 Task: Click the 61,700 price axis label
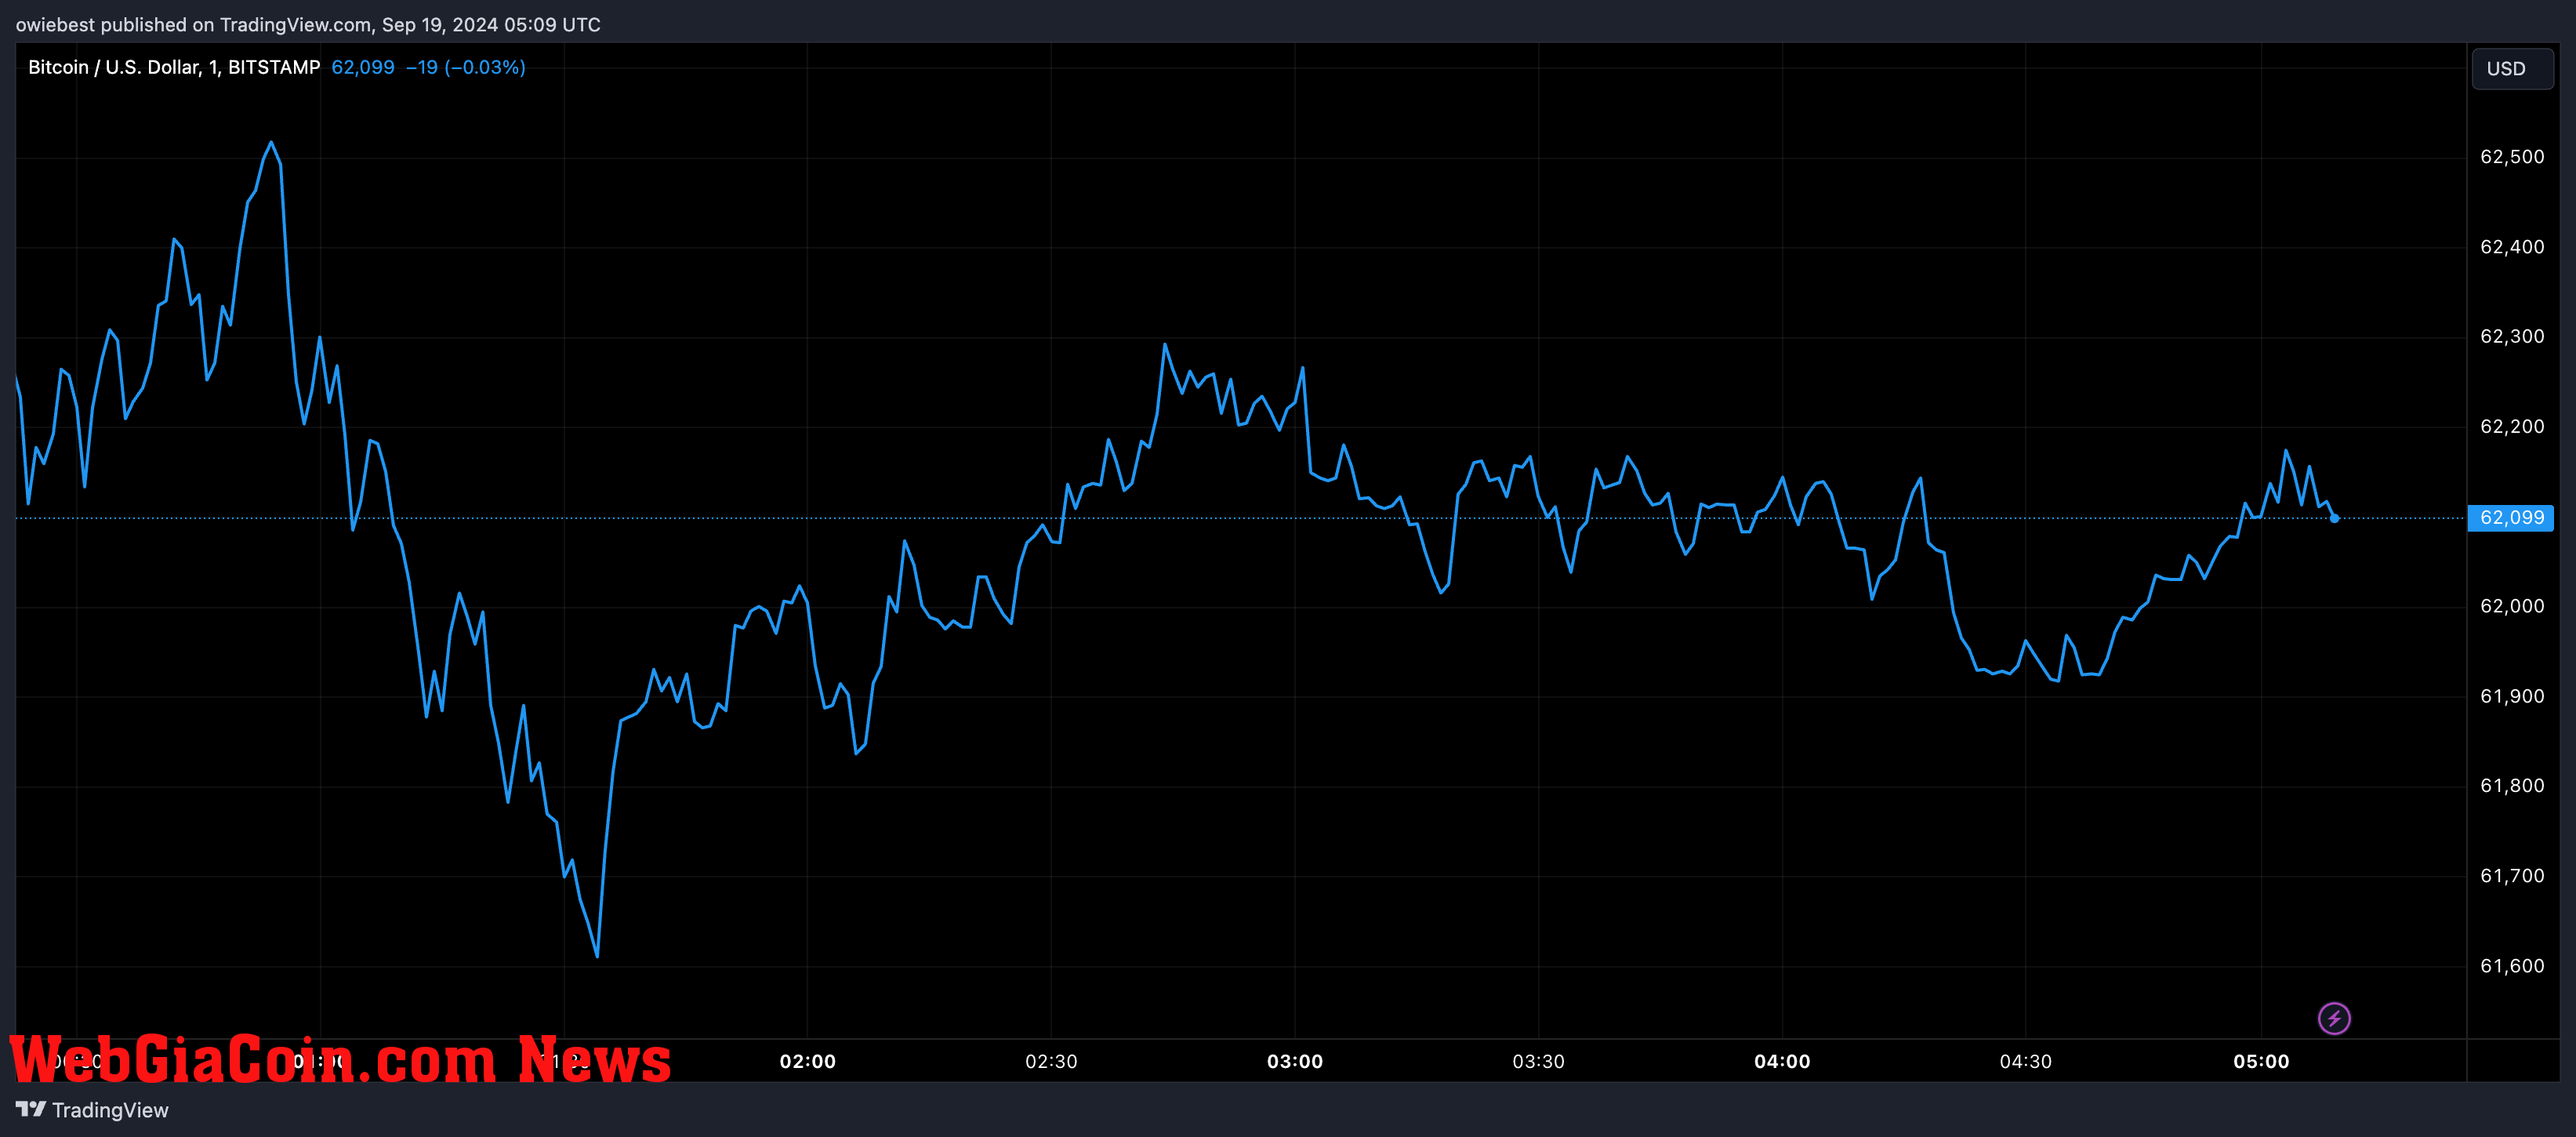(2512, 876)
